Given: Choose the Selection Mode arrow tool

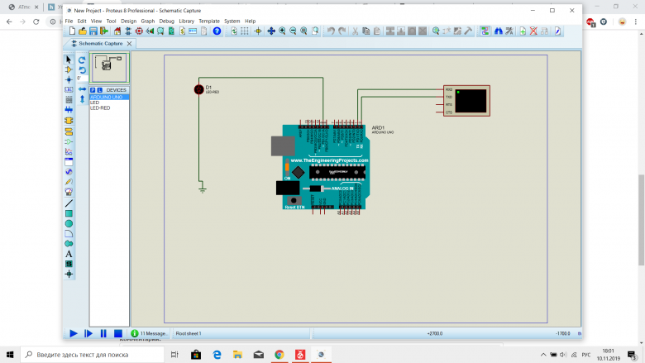Looking at the screenshot, I should click(x=69, y=60).
